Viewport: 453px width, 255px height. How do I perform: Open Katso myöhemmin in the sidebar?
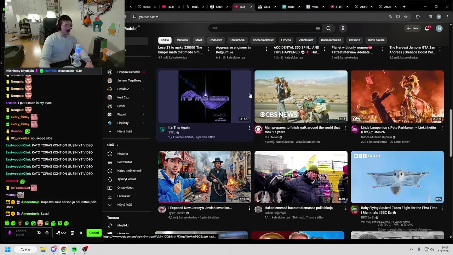(130, 171)
